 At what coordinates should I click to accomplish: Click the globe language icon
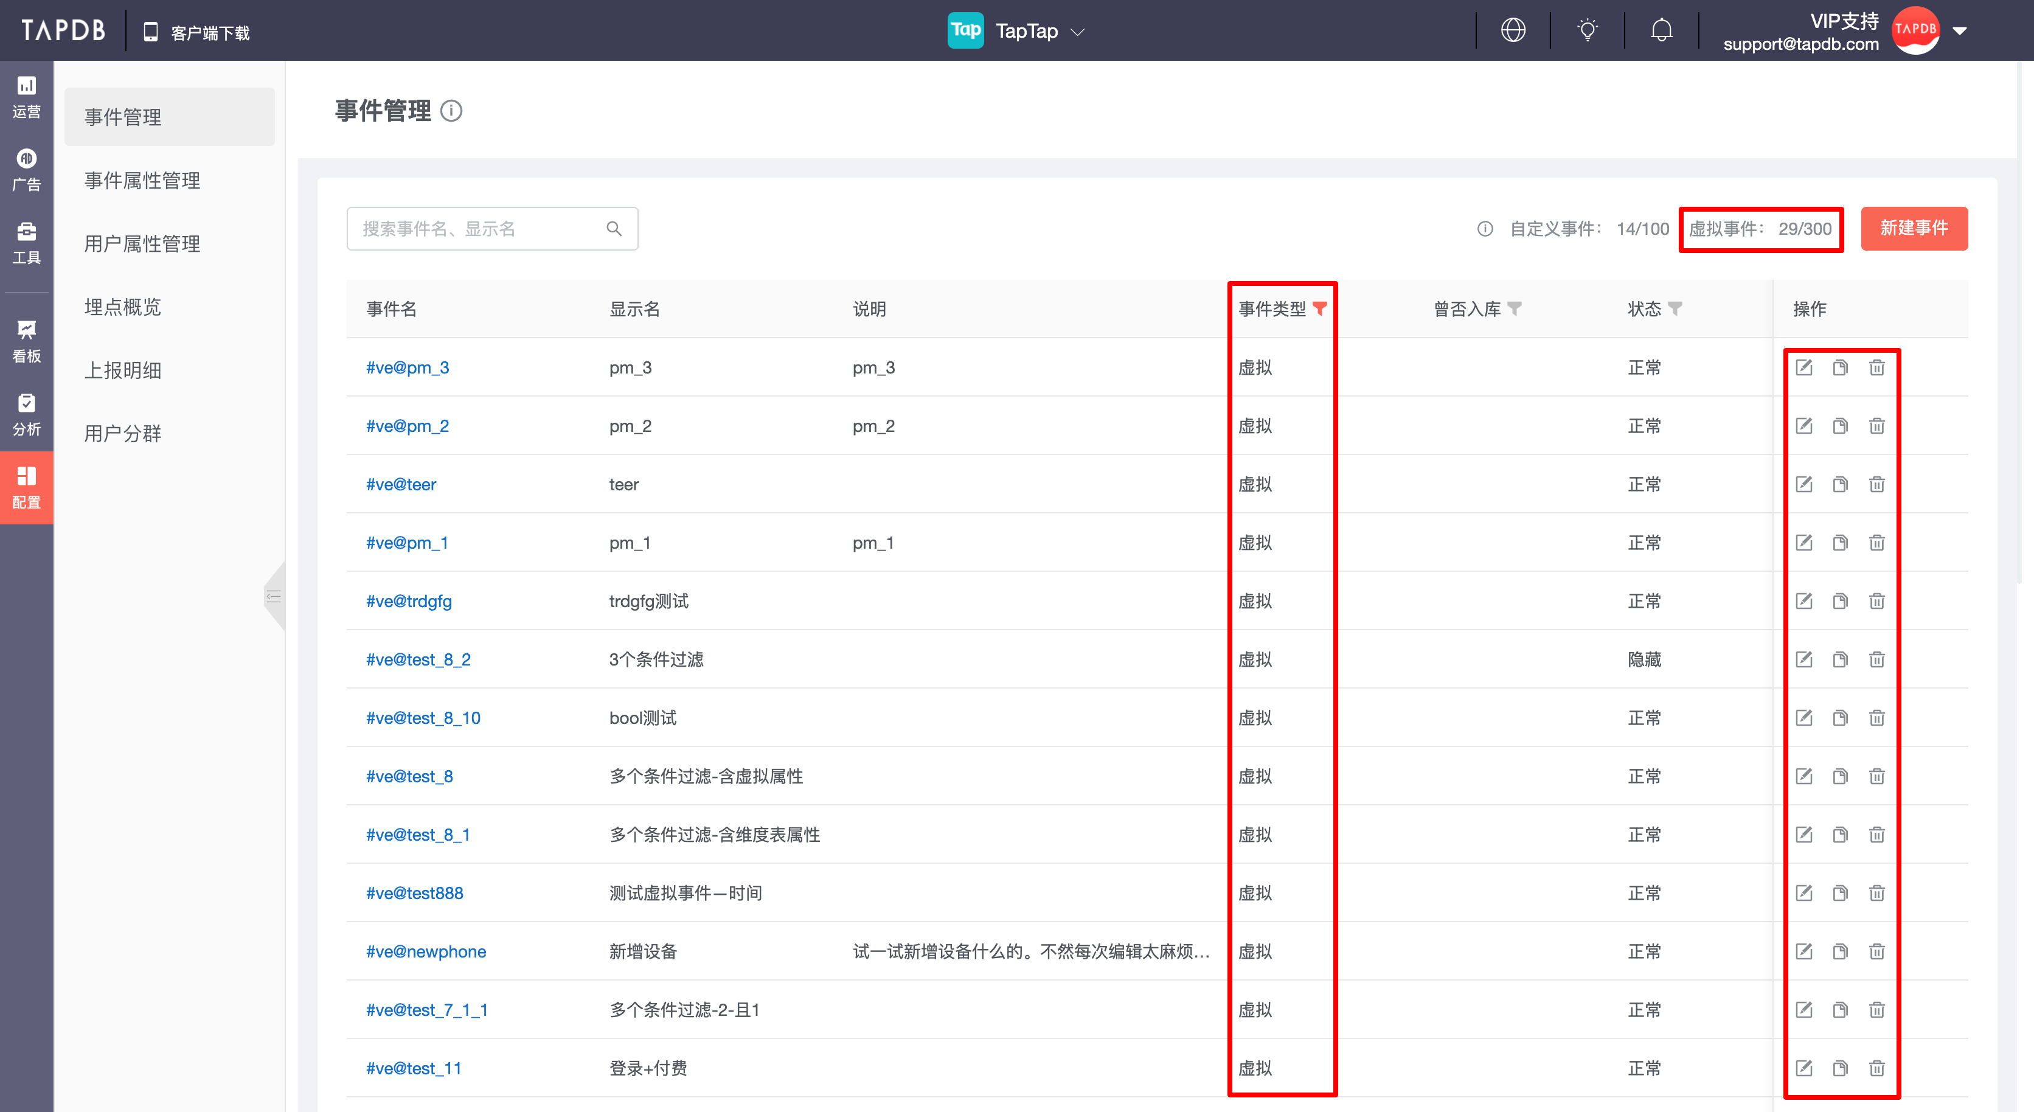1513,31
